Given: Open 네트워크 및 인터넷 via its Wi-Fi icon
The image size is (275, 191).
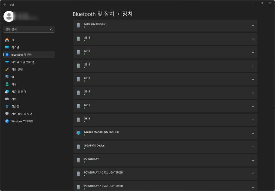Looking at the screenshot, I should [x=7, y=62].
